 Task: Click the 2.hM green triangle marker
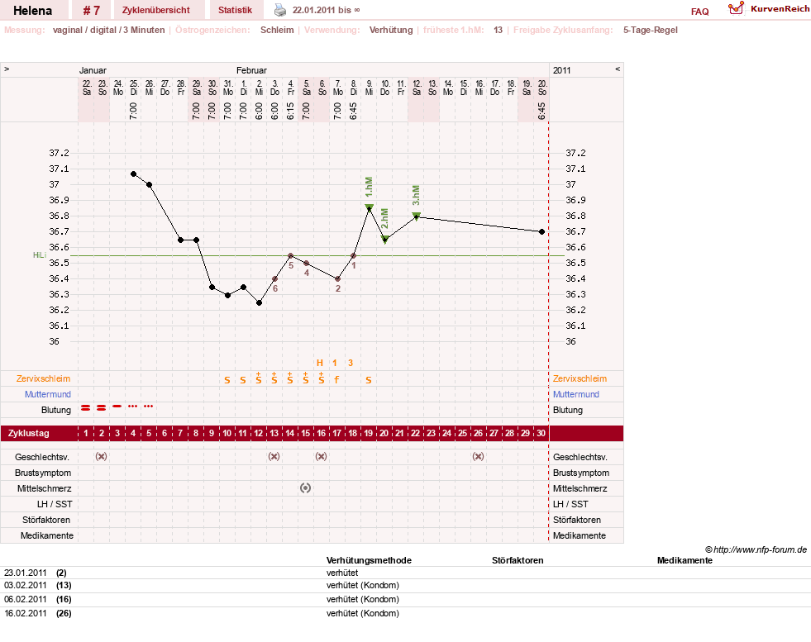click(384, 239)
